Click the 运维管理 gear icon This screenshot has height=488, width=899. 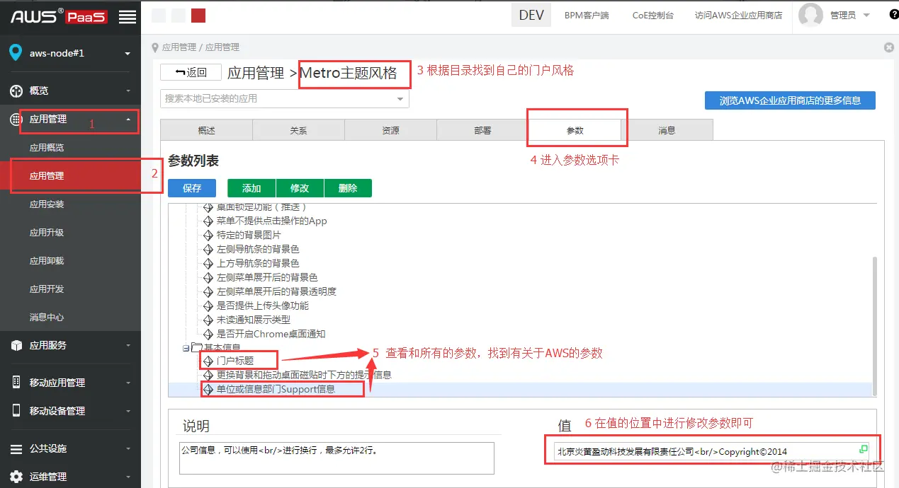point(16,477)
